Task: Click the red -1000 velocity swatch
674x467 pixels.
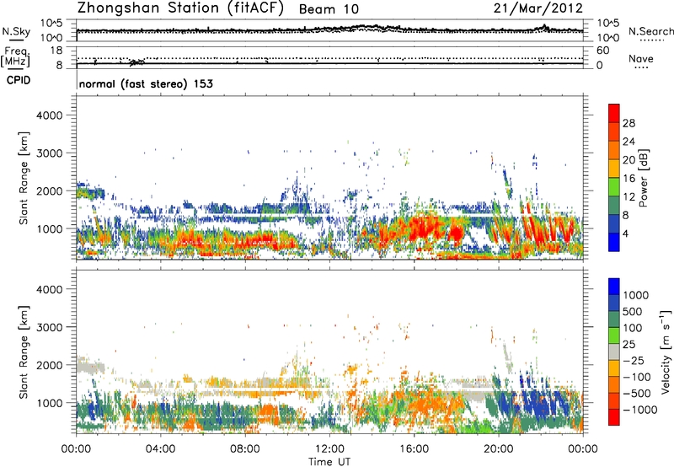Action: tap(614, 417)
